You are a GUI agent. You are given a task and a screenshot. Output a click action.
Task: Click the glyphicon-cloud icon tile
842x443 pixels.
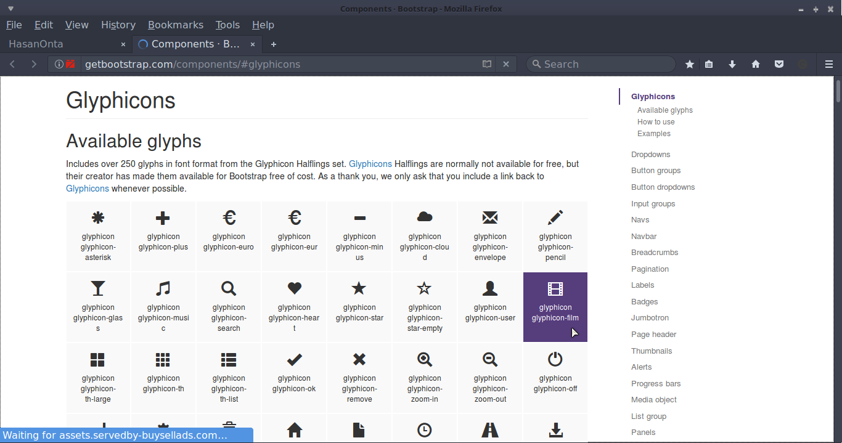pos(425,236)
